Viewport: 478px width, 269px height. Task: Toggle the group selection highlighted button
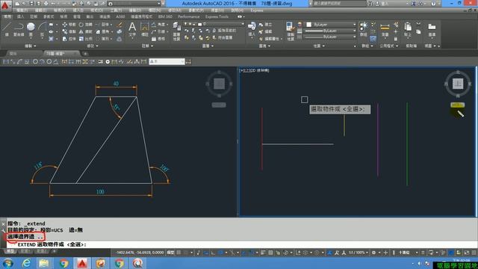point(373,39)
